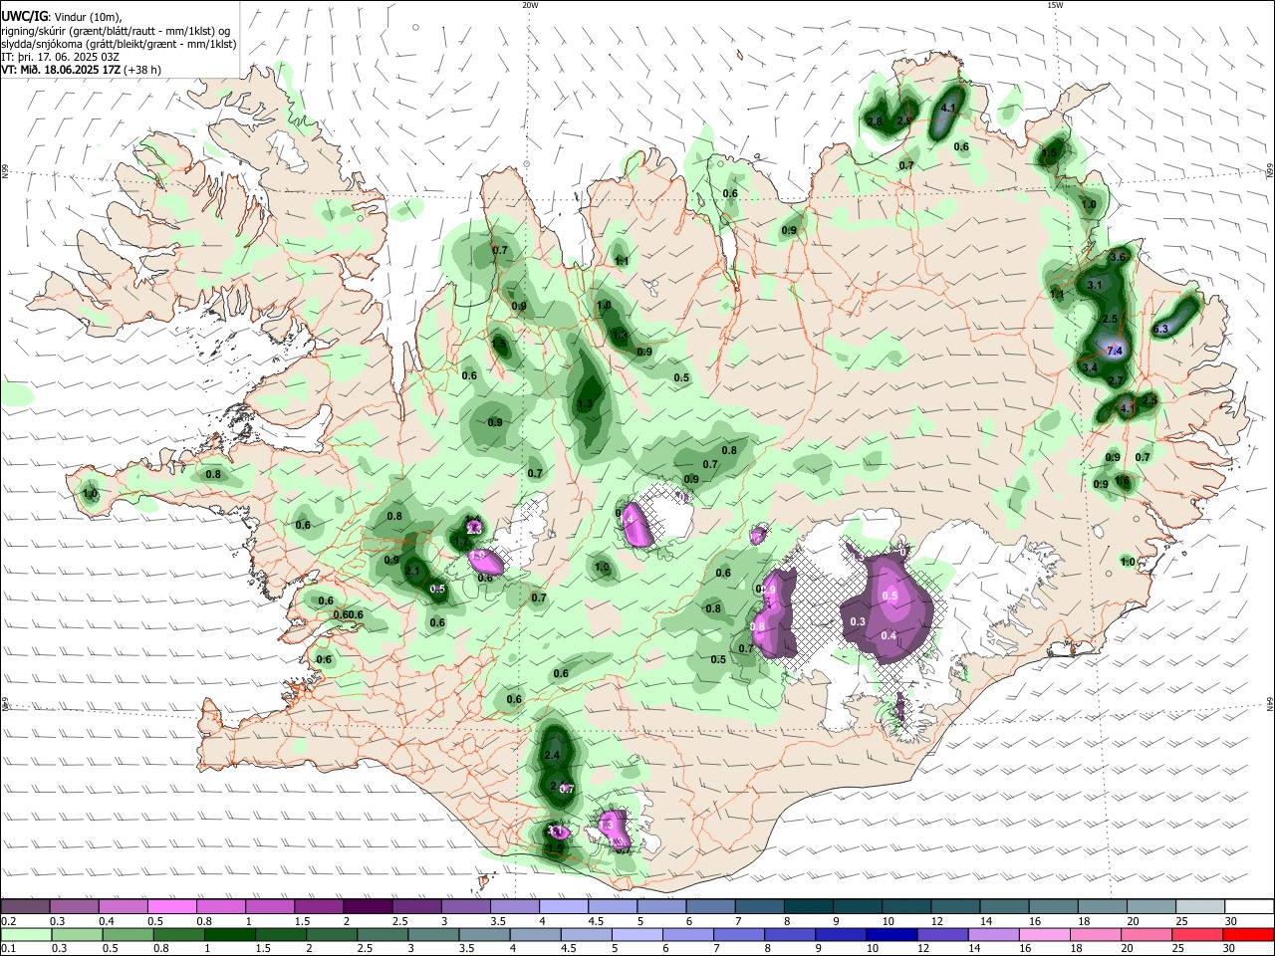Select the 3.4 value label on the map
Image resolution: width=1275 pixels, height=956 pixels.
coord(1090,367)
